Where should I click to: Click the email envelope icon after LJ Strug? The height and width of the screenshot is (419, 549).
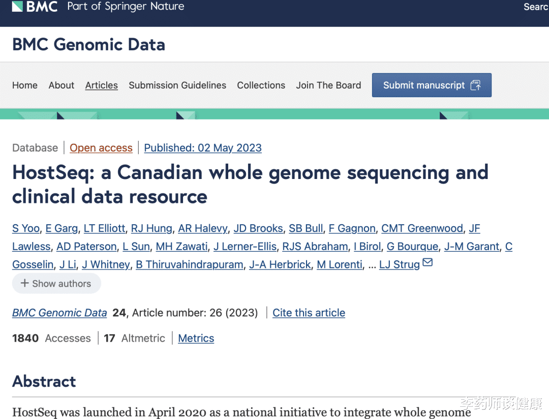[428, 263]
